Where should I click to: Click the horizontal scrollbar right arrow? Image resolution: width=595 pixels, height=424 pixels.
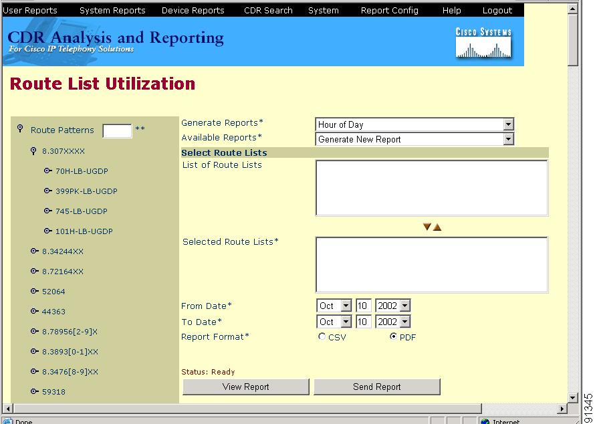[x=563, y=409]
